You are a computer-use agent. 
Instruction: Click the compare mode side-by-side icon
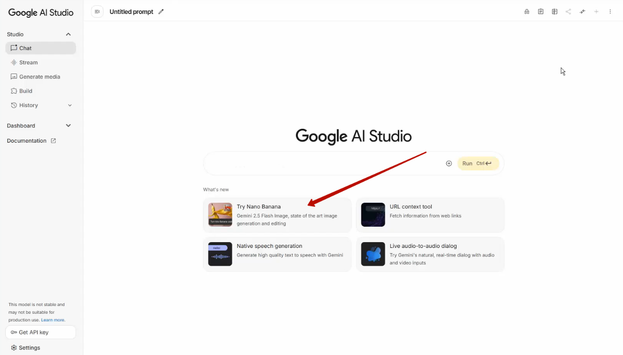555,12
